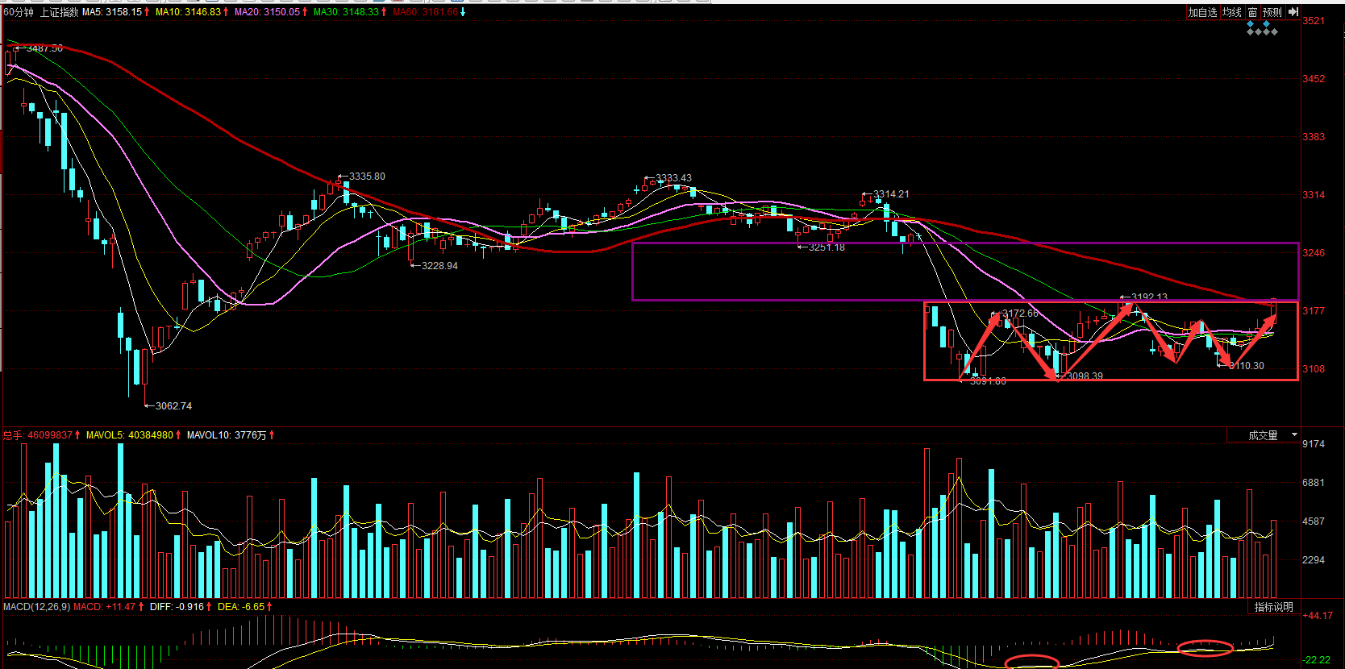The image size is (1345, 669).
Task: Click the 3098.39 low price label
Action: [x=1085, y=376]
